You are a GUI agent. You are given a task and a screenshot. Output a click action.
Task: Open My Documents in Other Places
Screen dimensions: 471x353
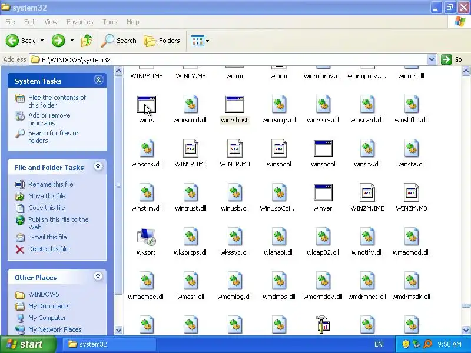(x=49, y=306)
